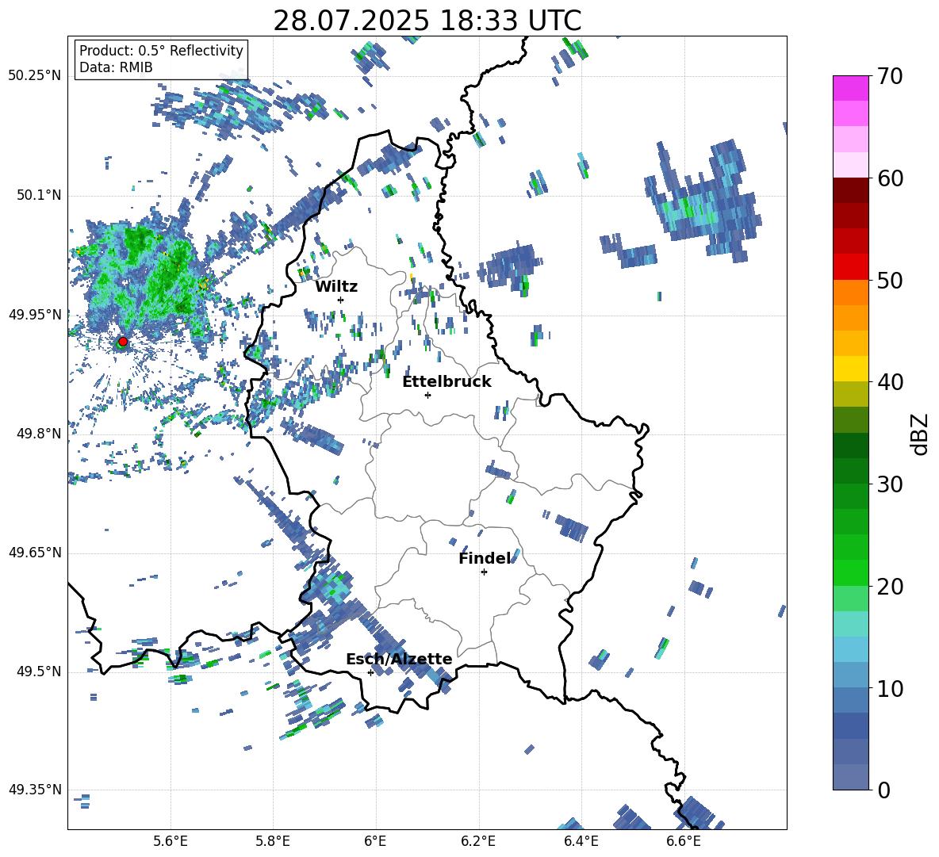Click the colorbar tick label 40
This screenshot has height=857, width=939.
[890, 382]
